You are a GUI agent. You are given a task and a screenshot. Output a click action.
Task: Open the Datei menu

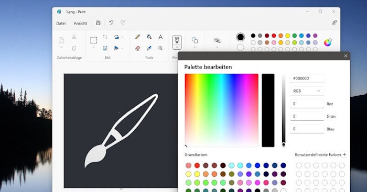click(61, 24)
